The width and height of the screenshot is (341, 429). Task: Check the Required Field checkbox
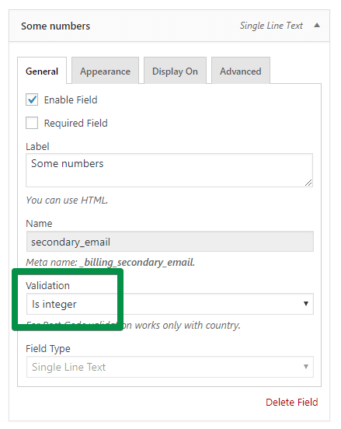tap(32, 123)
